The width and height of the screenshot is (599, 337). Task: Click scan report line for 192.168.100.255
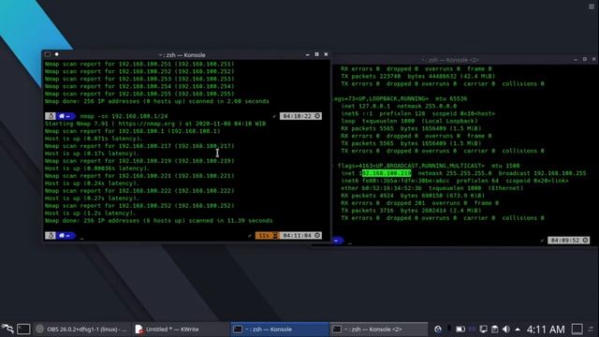pyautogui.click(x=139, y=94)
